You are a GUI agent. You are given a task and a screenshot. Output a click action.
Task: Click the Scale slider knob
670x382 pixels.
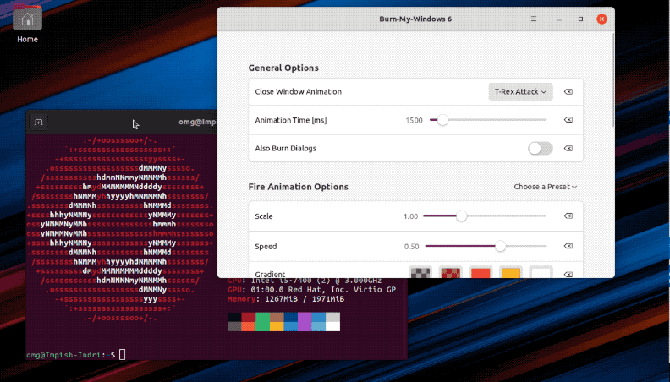coord(461,216)
